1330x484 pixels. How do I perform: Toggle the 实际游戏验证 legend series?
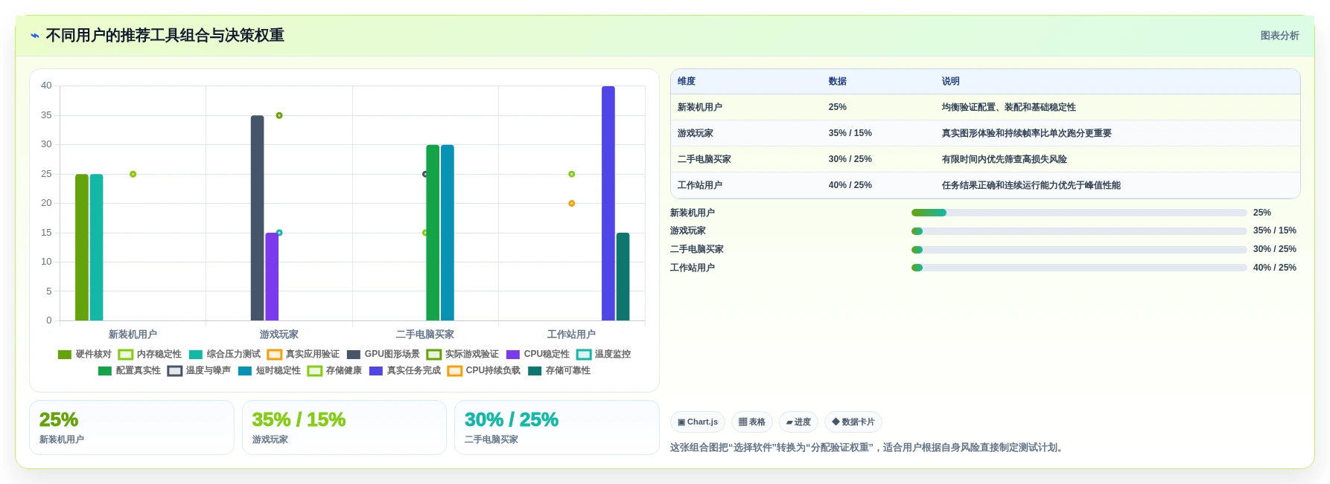(463, 355)
